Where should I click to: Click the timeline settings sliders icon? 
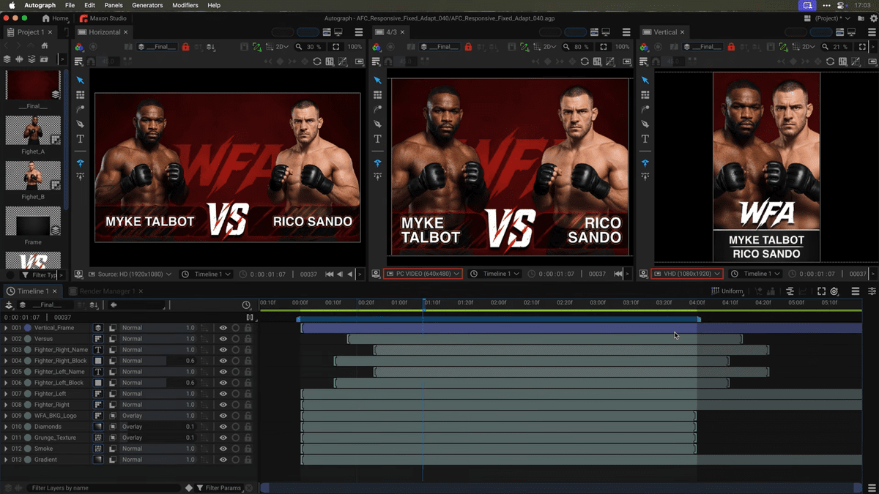pos(872,291)
